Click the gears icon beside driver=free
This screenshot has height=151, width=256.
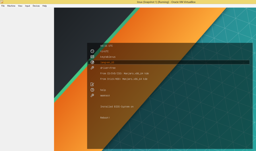92,68
